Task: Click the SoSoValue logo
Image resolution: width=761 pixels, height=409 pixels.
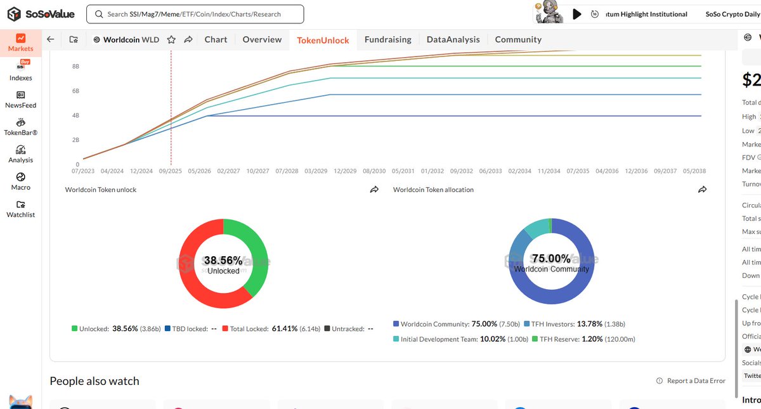Action: [40, 13]
